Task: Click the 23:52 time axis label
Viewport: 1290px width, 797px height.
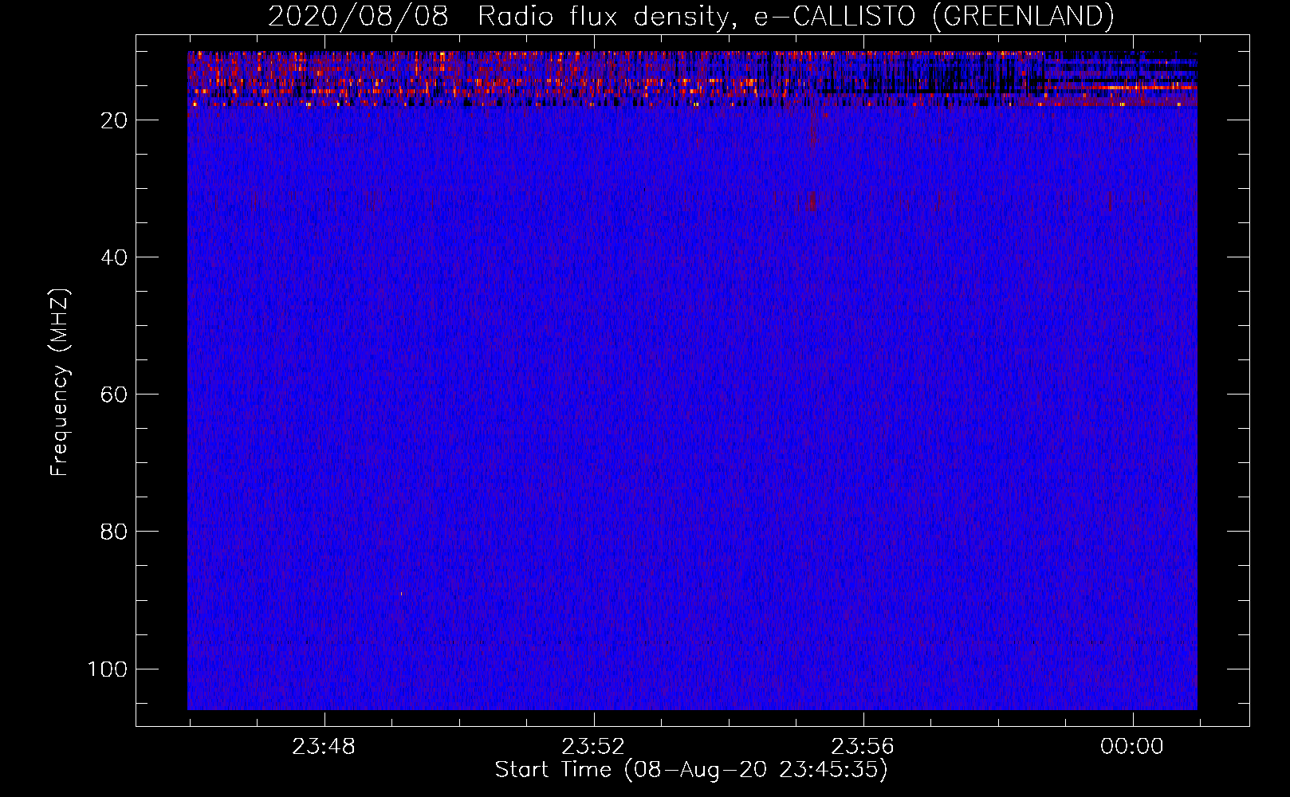Action: (x=593, y=747)
